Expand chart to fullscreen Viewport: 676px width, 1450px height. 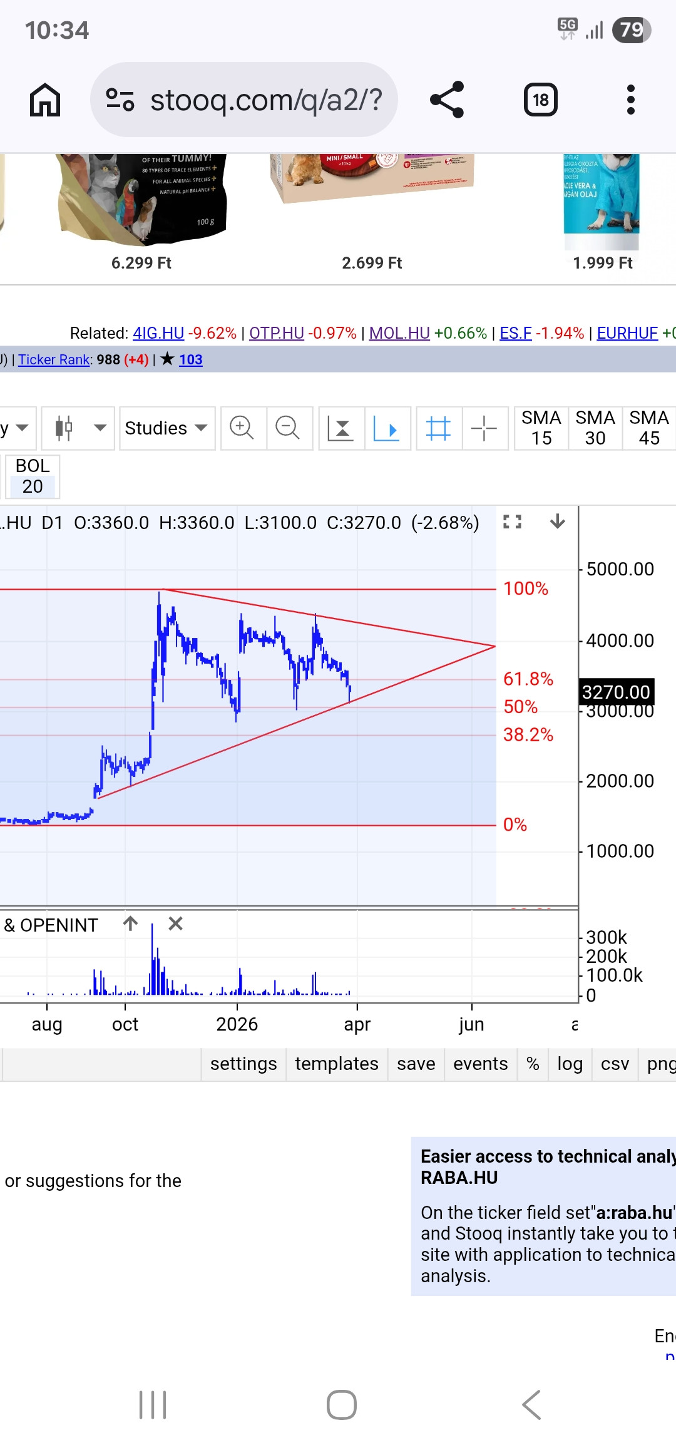click(512, 522)
